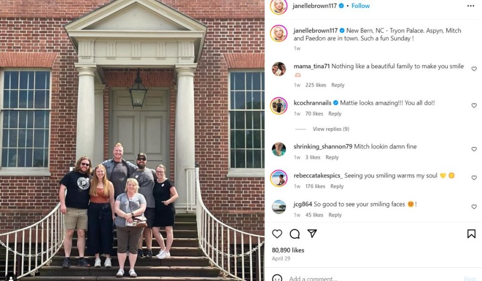This screenshot has height=281, width=482.
Task: Like jcg864's comment heart
Action: 474,207
